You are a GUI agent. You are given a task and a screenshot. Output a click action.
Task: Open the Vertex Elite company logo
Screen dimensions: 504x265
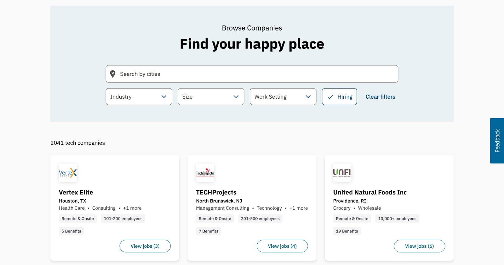point(68,173)
